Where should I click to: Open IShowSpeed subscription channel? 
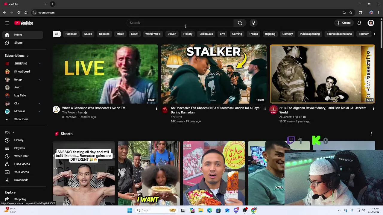click(23, 72)
